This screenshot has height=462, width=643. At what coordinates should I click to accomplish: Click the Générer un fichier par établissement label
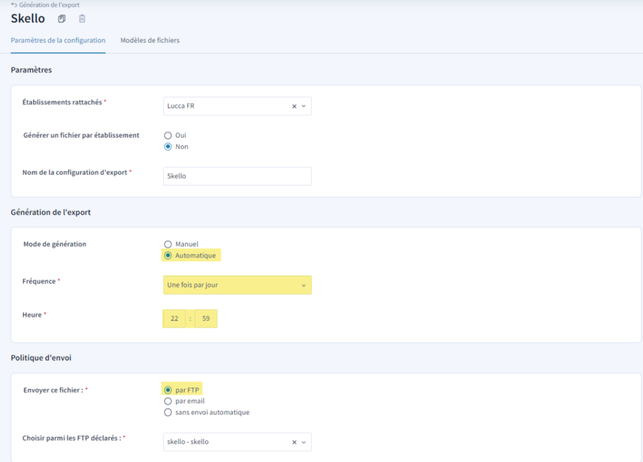(81, 135)
